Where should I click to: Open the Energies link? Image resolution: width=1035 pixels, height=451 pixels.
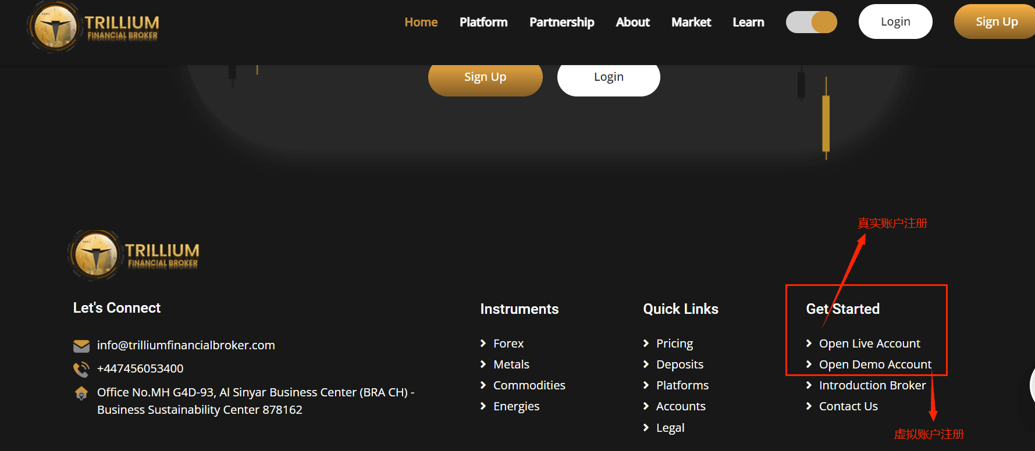[517, 406]
